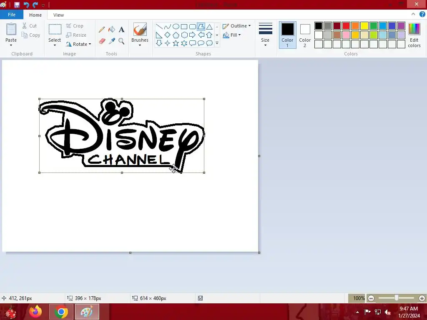Viewport: 427px width, 320px height.
Task: Select the Oval shape
Action: tap(176, 26)
